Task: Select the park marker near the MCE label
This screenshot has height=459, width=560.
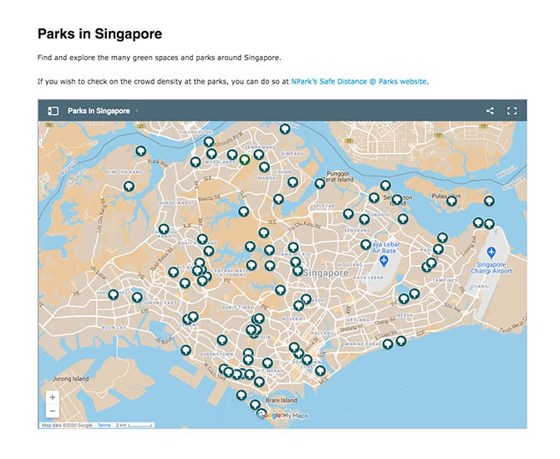Action: (x=320, y=370)
